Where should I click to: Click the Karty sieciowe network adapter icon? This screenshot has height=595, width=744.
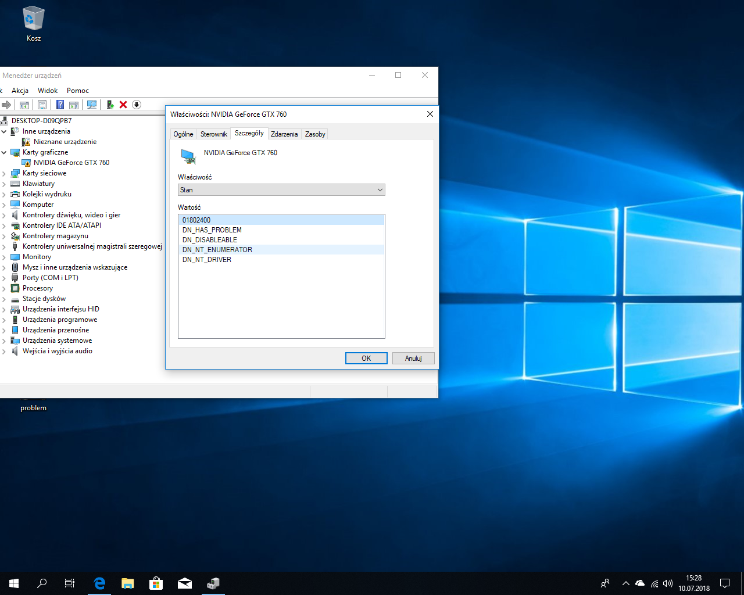click(x=15, y=173)
